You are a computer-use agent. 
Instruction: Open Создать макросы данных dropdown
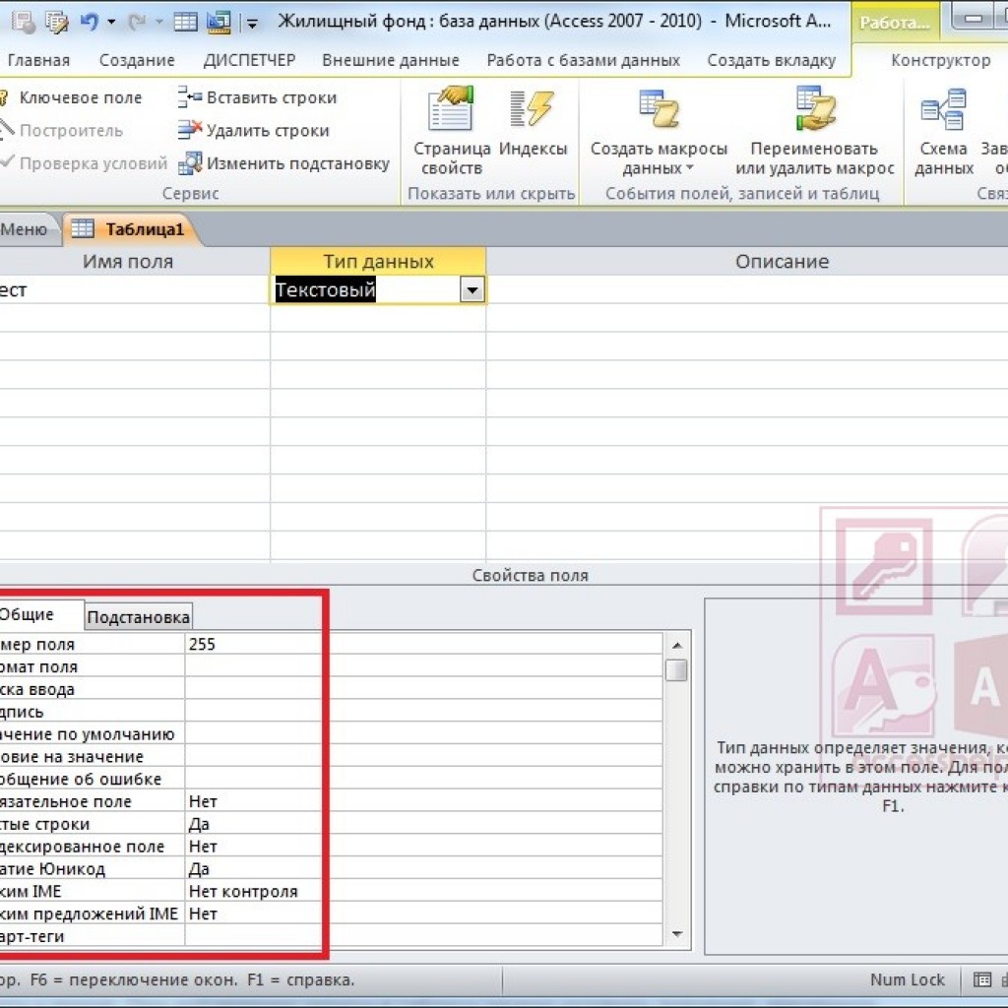pos(659,132)
